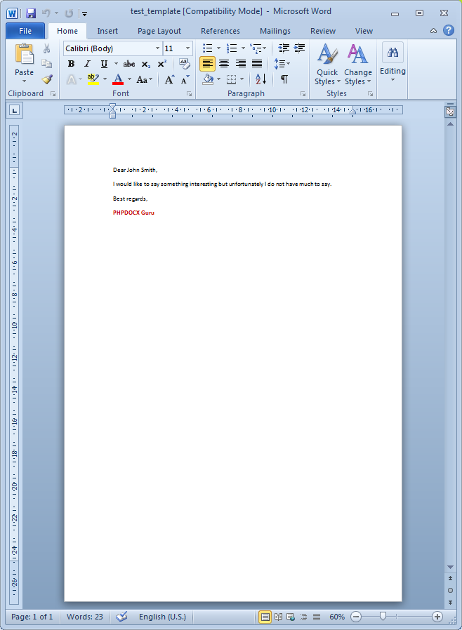The image size is (462, 630).
Task: Open Microsoft Word Help question mark
Action: [x=449, y=31]
